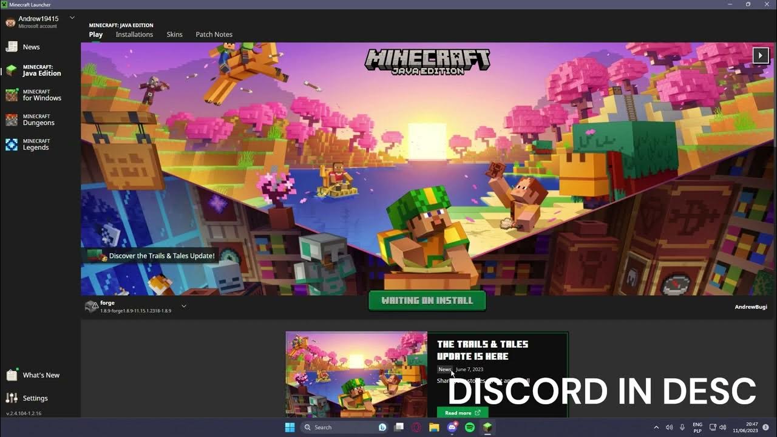Viewport: 777px width, 437px height.
Task: Open the Trails & Tales news thumbnail
Action: point(356,374)
